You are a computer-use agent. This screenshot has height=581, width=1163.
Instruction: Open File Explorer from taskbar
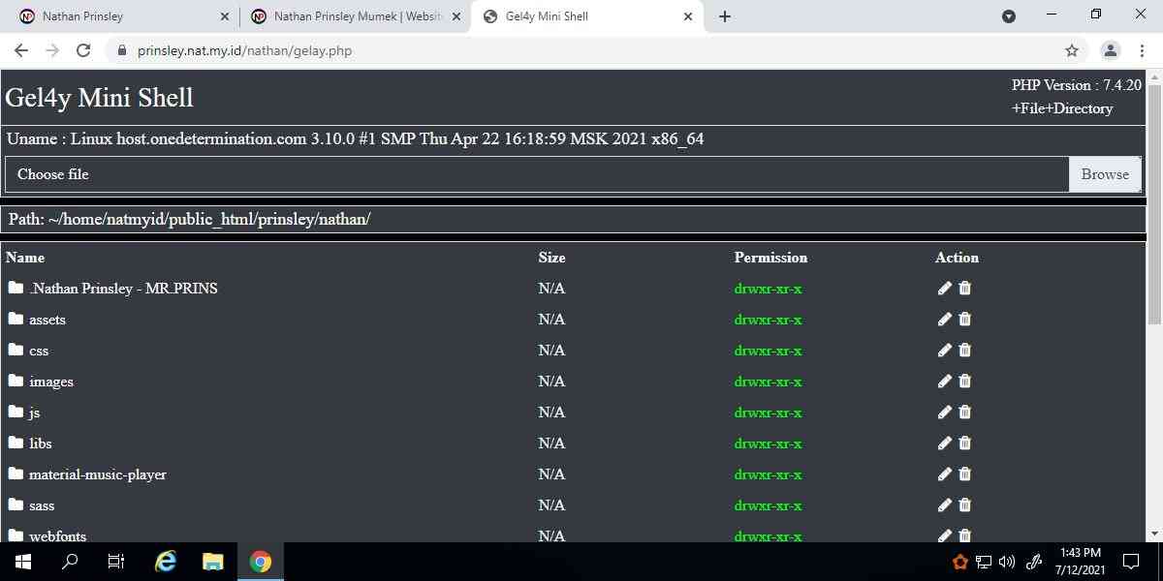point(213,562)
